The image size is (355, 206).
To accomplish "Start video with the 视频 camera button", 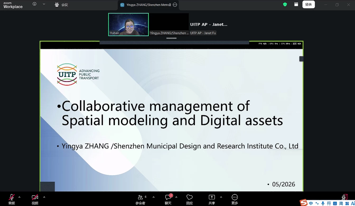I will coord(35,199).
